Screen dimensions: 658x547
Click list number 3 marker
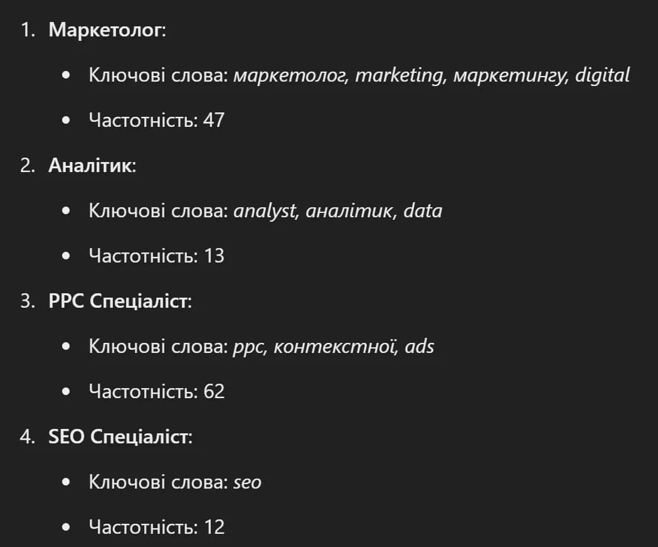pos(27,301)
